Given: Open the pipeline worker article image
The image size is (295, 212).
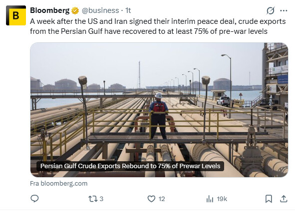Looking at the screenshot, I should [159, 110].
